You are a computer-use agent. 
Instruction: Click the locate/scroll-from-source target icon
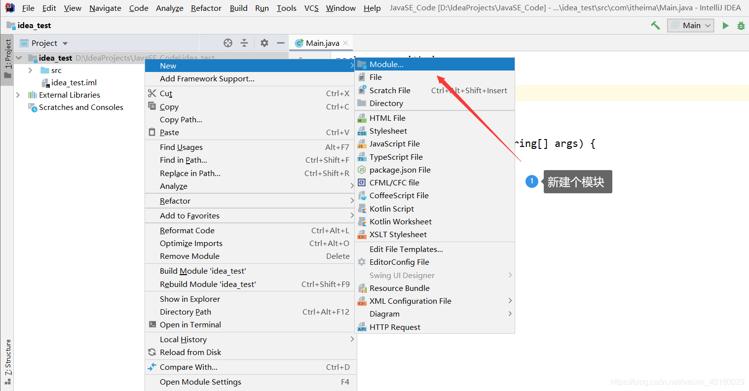click(x=228, y=43)
